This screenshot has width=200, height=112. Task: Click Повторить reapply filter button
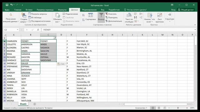click(x=111, y=17)
